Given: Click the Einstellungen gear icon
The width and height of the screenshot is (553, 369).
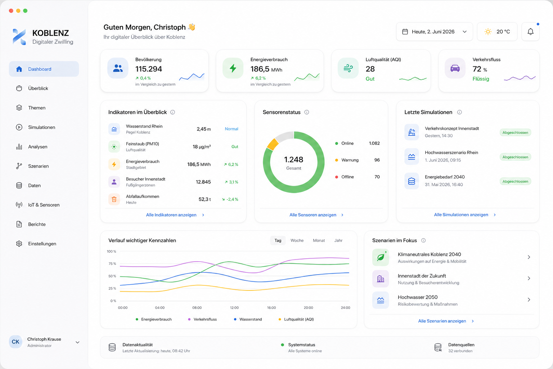Looking at the screenshot, I should pyautogui.click(x=19, y=244).
